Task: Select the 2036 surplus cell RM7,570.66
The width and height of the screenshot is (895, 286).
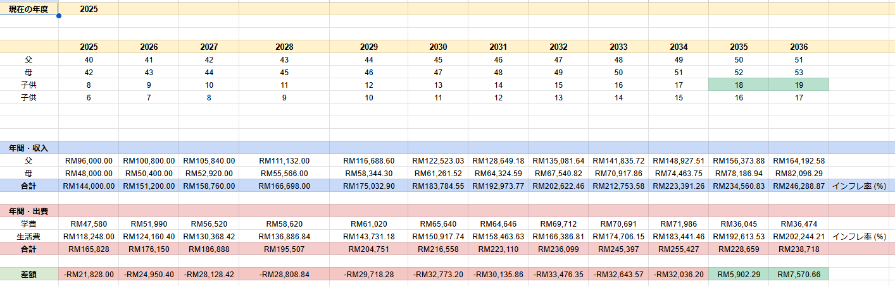Action: point(799,274)
